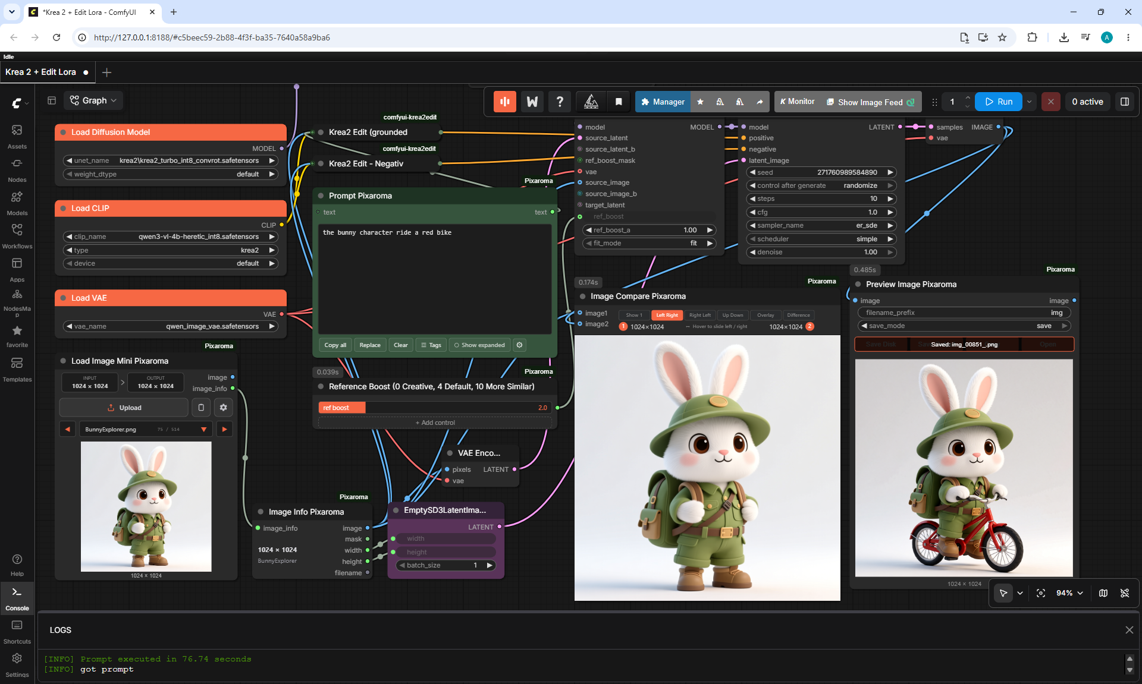
Task: Toggle the right side panel layout icon
Action: [1125, 102]
